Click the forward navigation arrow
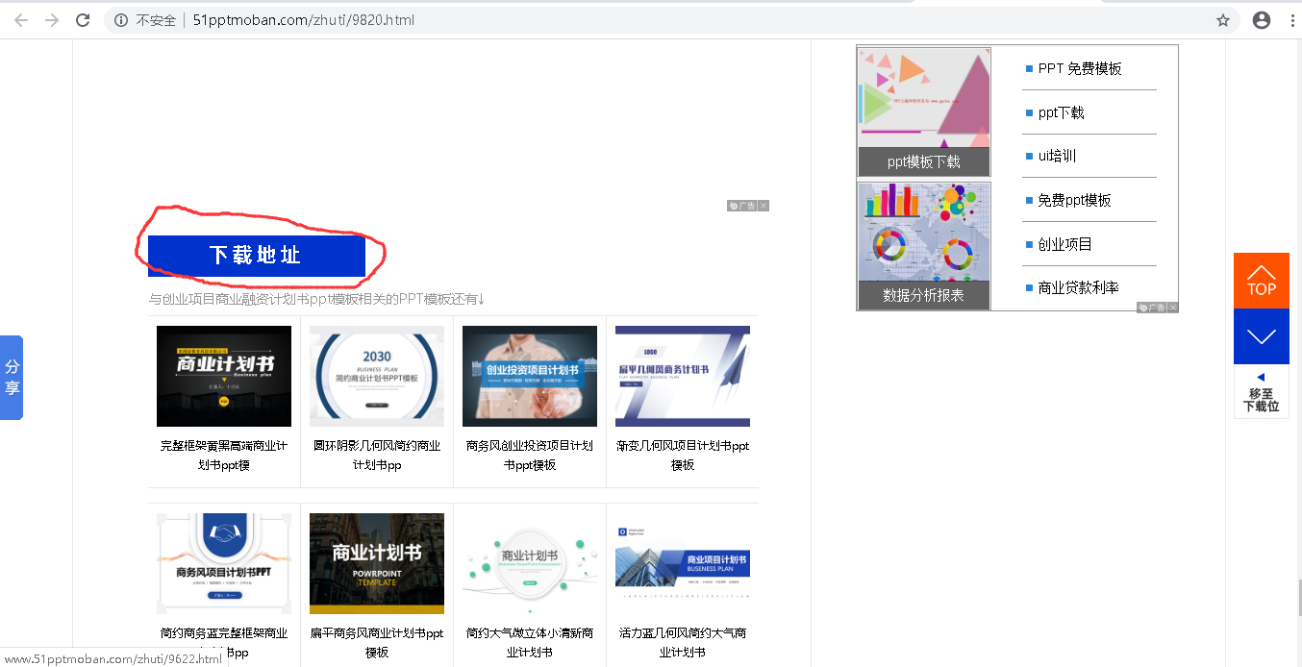The width and height of the screenshot is (1302, 667). click(51, 19)
